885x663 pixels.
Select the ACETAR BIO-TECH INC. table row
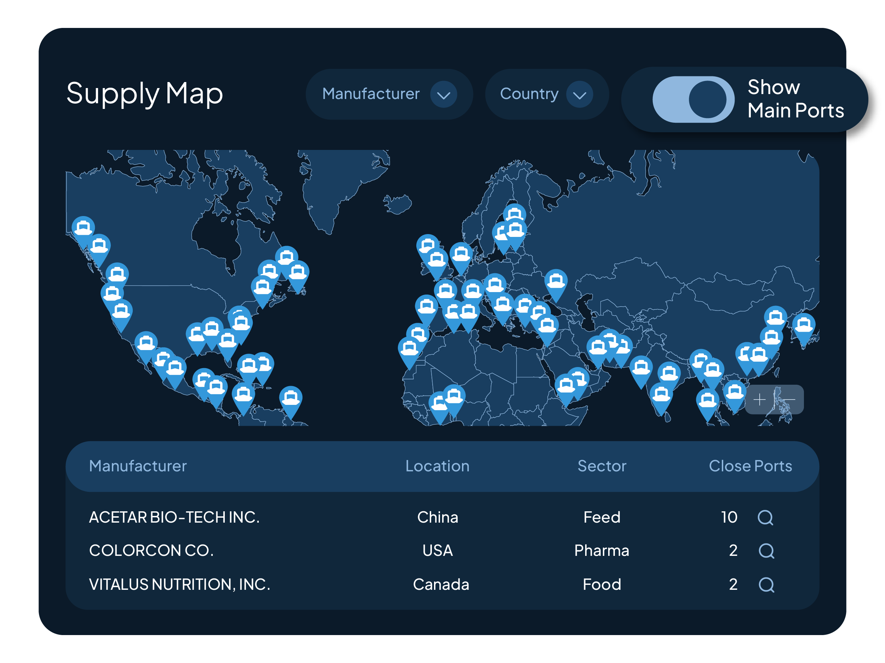(x=442, y=518)
